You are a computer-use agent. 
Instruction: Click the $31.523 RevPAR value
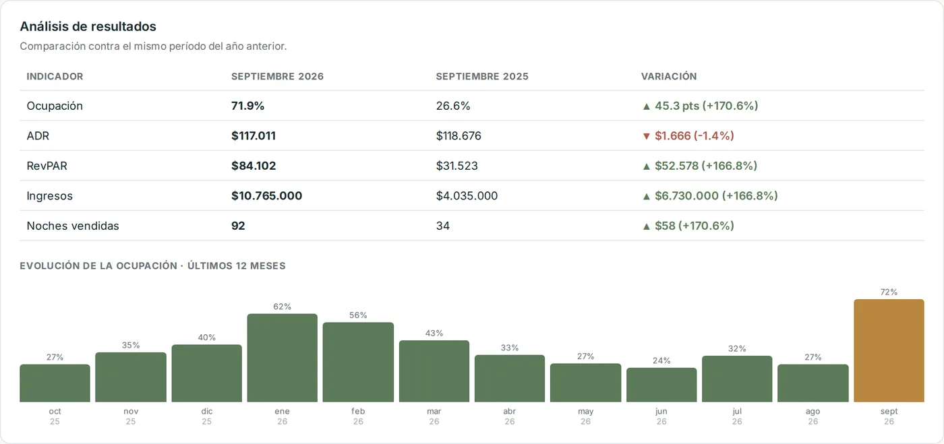457,166
